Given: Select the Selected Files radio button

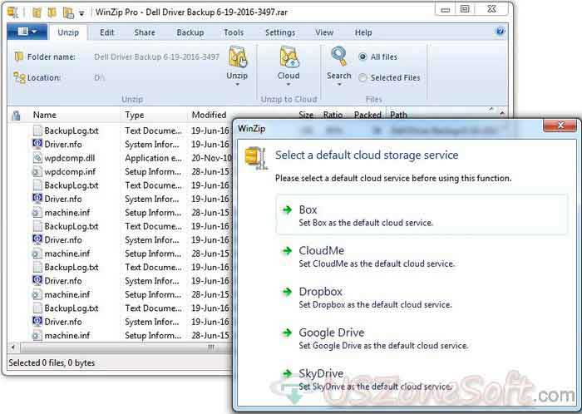Looking at the screenshot, I should pyautogui.click(x=363, y=77).
